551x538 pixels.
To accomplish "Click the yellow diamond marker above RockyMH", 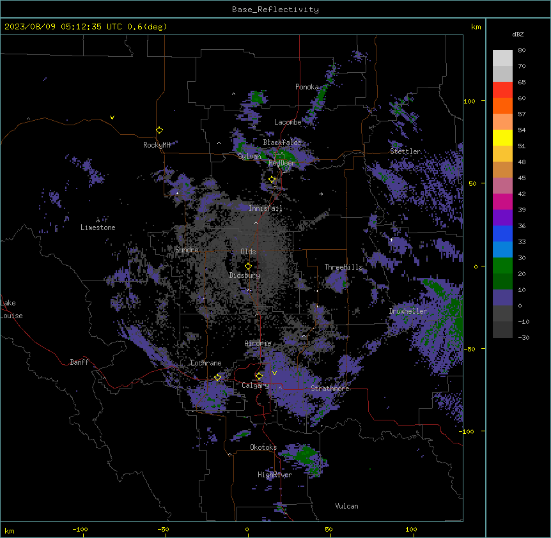I will (x=160, y=130).
